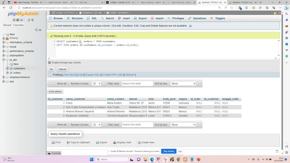Screen dimensions: 290x163
Task: Click the Copy to clipboard icon
Action: [x=68, y=143]
